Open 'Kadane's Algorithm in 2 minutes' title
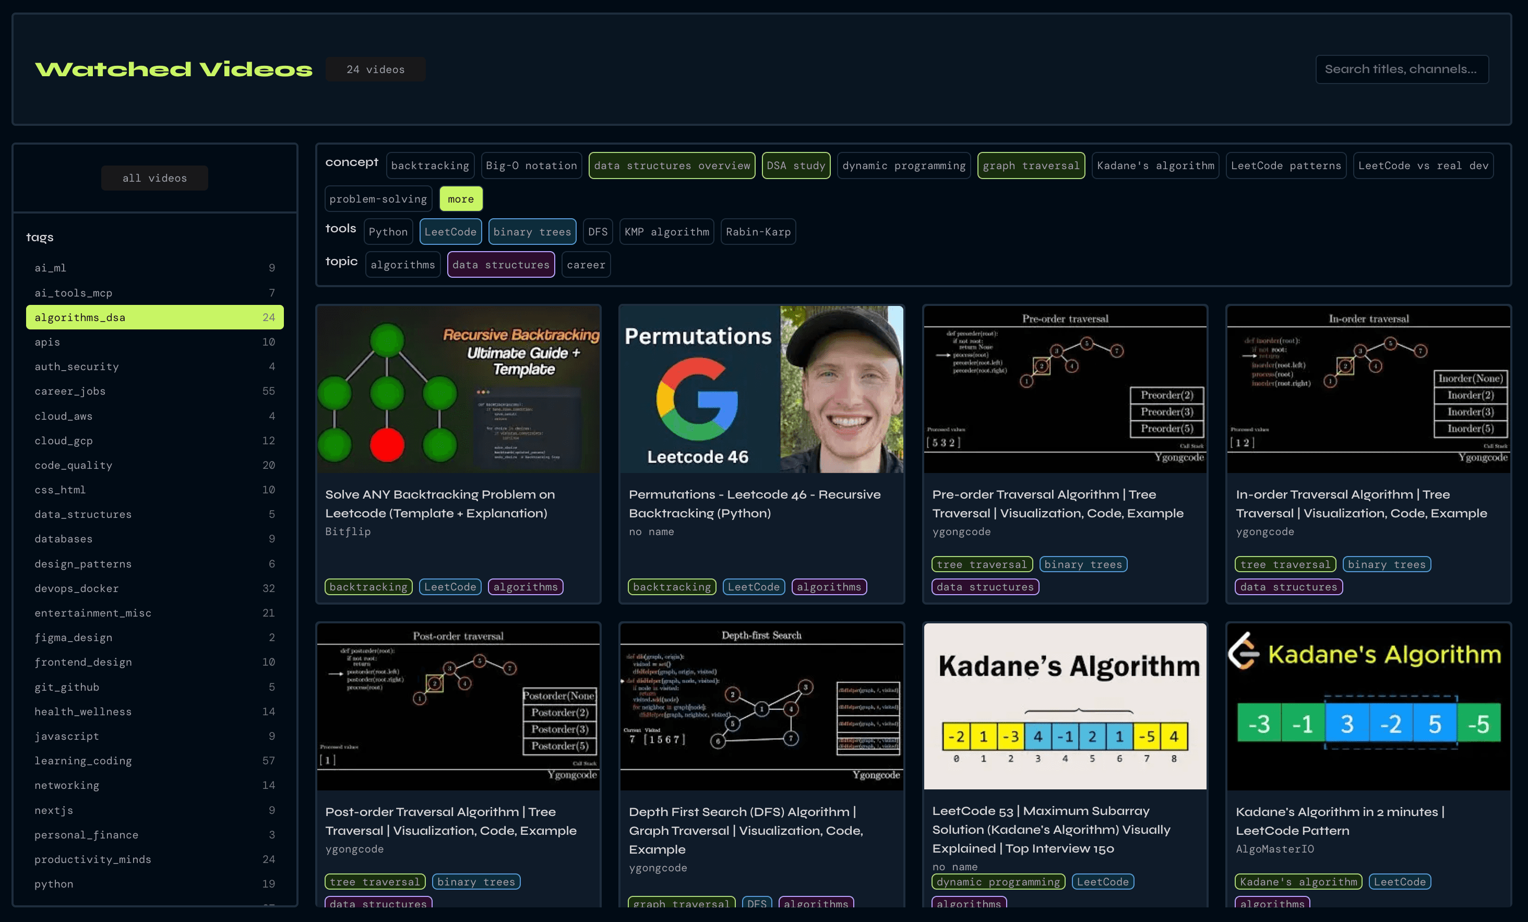Screen dimensions: 1528x922 [1340, 821]
